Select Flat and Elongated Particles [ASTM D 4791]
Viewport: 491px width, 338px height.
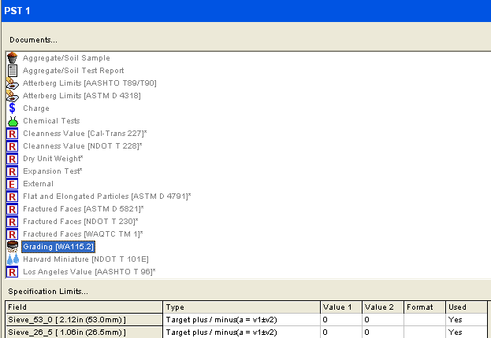106,197
